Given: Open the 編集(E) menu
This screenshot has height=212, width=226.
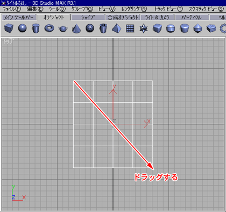Looking at the screenshot, I should click(35, 9).
